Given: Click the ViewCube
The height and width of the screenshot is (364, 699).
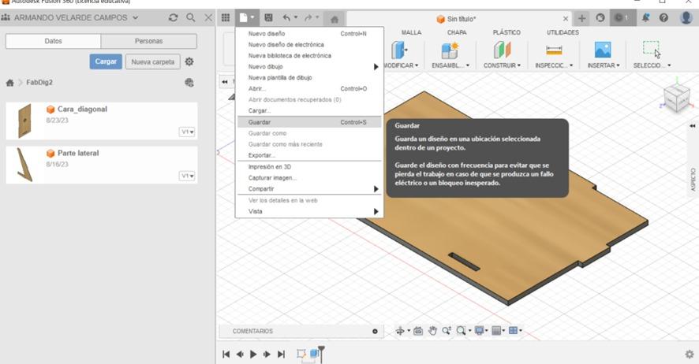Looking at the screenshot, I should click(677, 98).
